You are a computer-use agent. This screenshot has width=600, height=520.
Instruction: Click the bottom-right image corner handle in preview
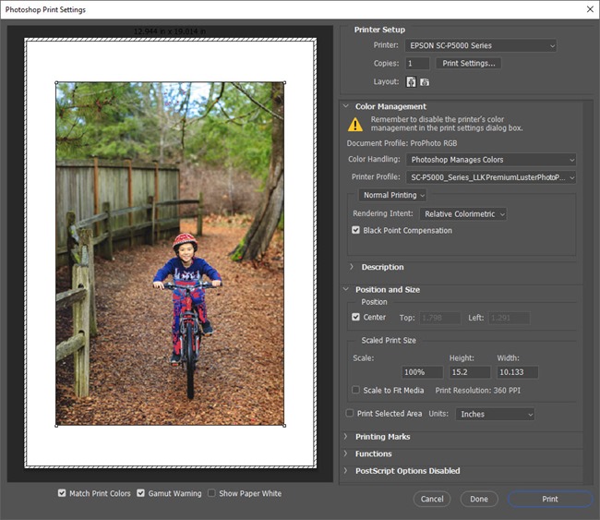[x=284, y=426]
